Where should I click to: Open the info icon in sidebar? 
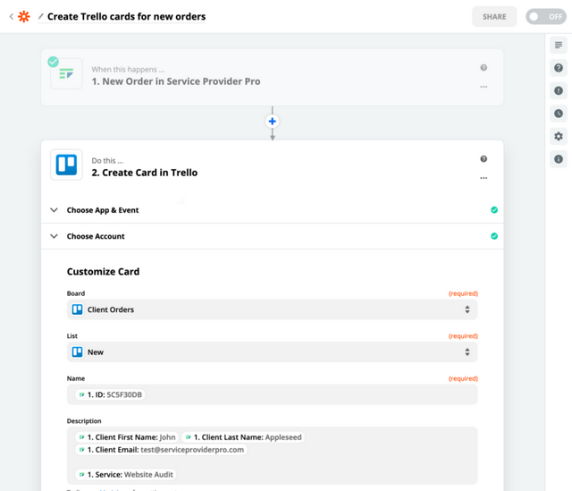[559, 159]
